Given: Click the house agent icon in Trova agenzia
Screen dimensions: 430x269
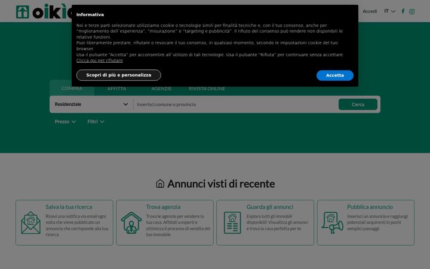Looking at the screenshot, I should pos(131,222).
